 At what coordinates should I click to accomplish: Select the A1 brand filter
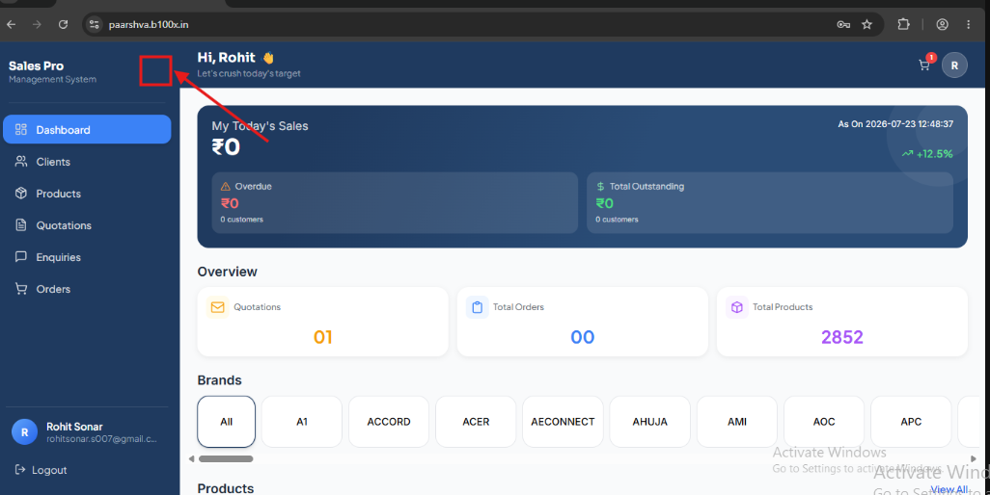pos(302,422)
